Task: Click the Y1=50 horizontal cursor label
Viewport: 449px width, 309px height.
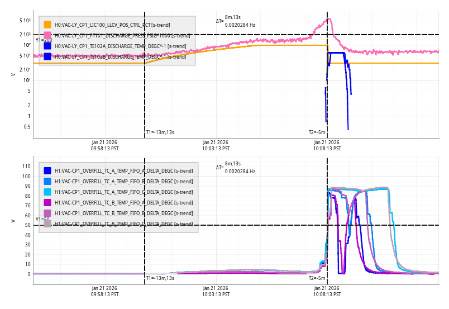Action: pos(42,220)
